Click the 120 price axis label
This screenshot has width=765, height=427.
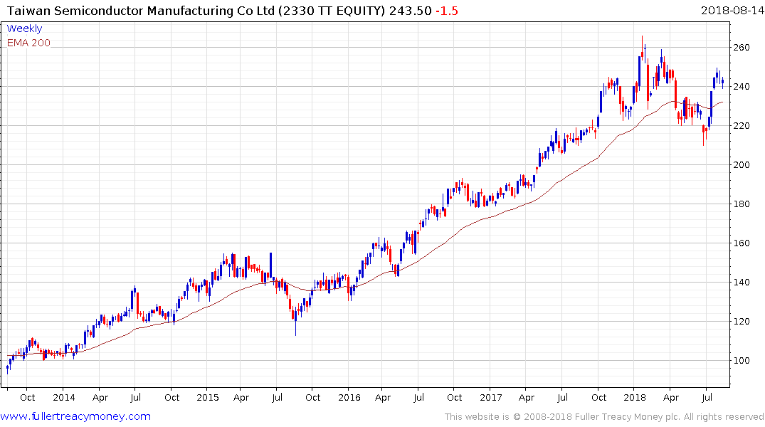click(x=741, y=321)
